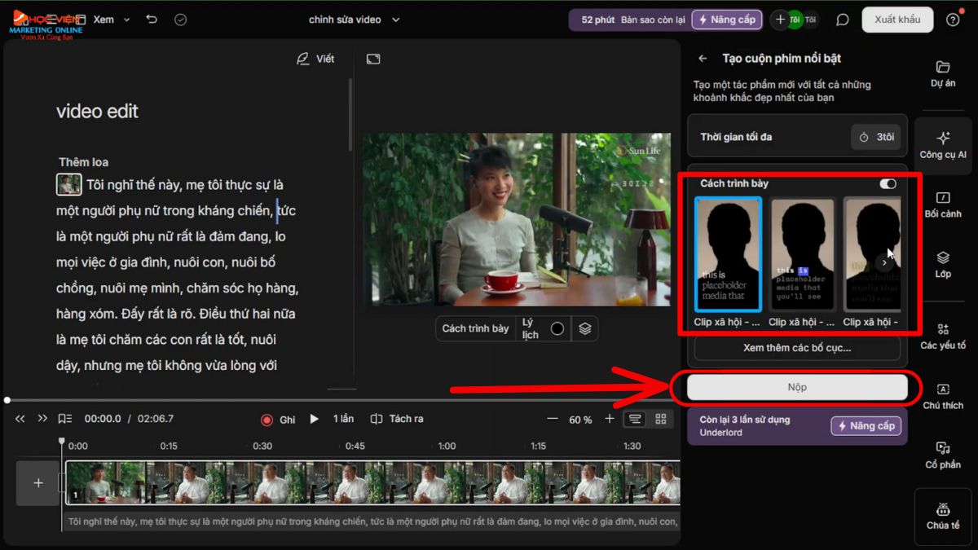
Task: Open the Cổ phần stock media sidebar icon
Action: 943,455
